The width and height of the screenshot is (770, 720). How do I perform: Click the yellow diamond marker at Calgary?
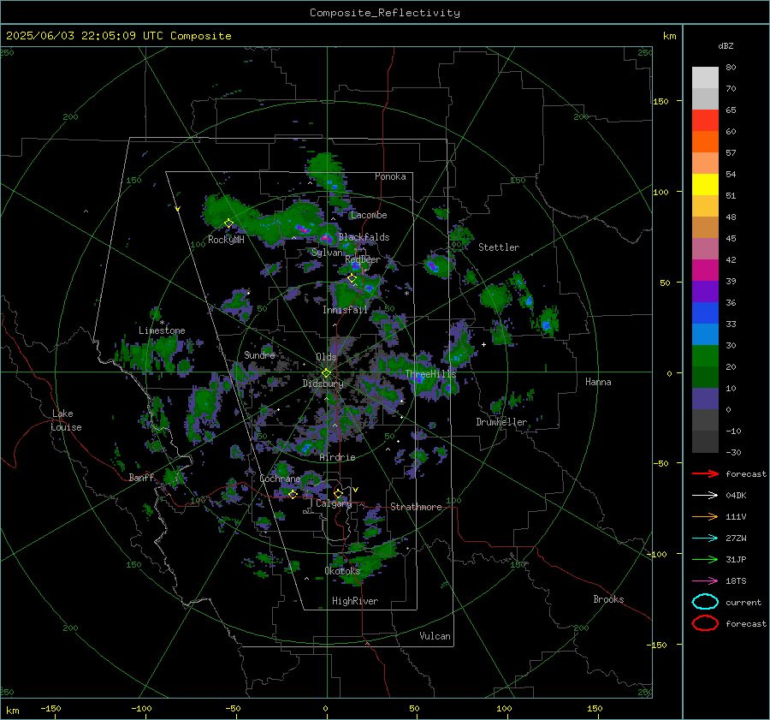[x=338, y=493]
